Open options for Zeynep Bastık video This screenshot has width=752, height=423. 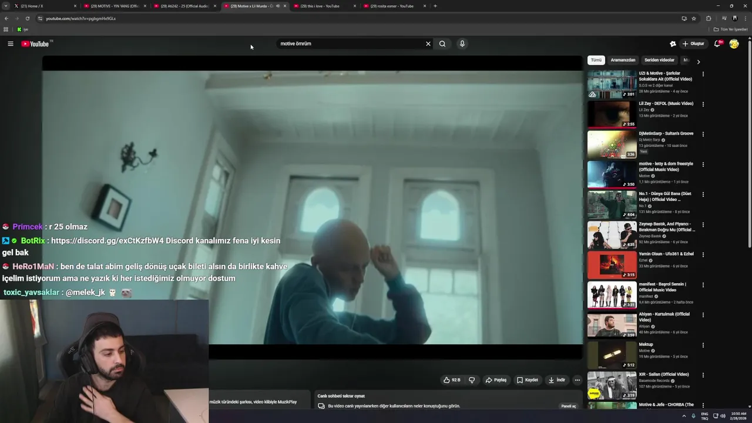(x=703, y=224)
